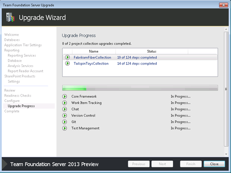Image resolution: width=231 pixels, height=173 pixels.
Task: Select the Report Reader Account sub-step
Action: (x=26, y=71)
